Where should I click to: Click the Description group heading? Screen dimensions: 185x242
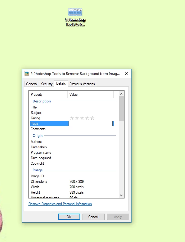(x=42, y=101)
